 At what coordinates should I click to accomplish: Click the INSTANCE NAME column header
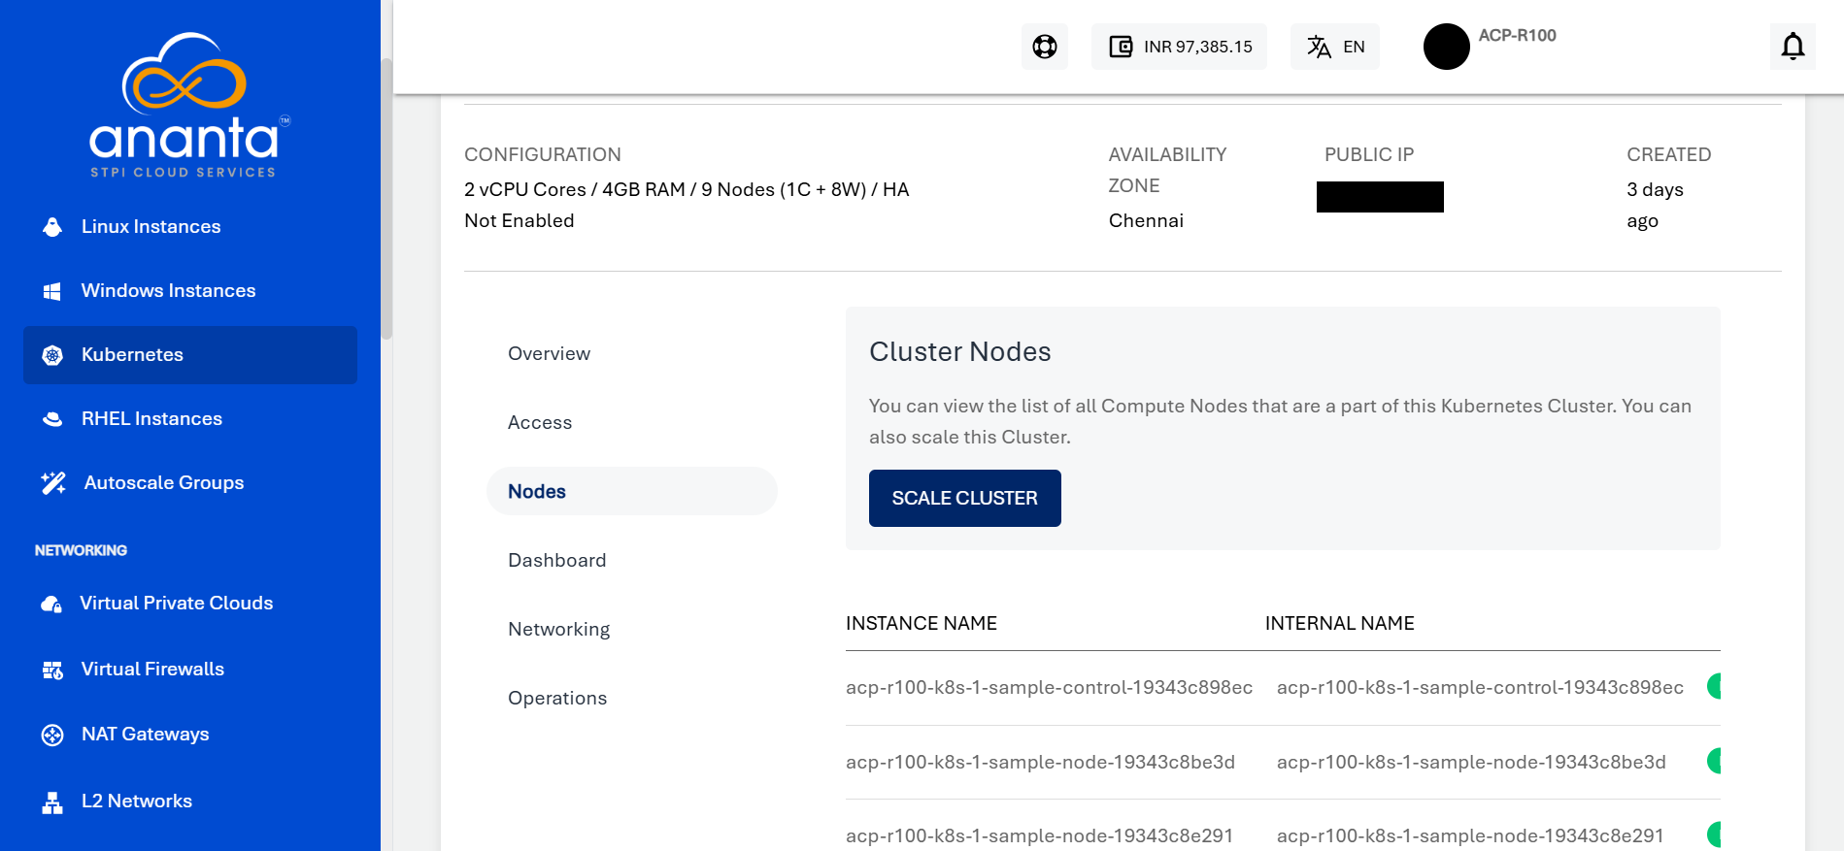tap(922, 623)
